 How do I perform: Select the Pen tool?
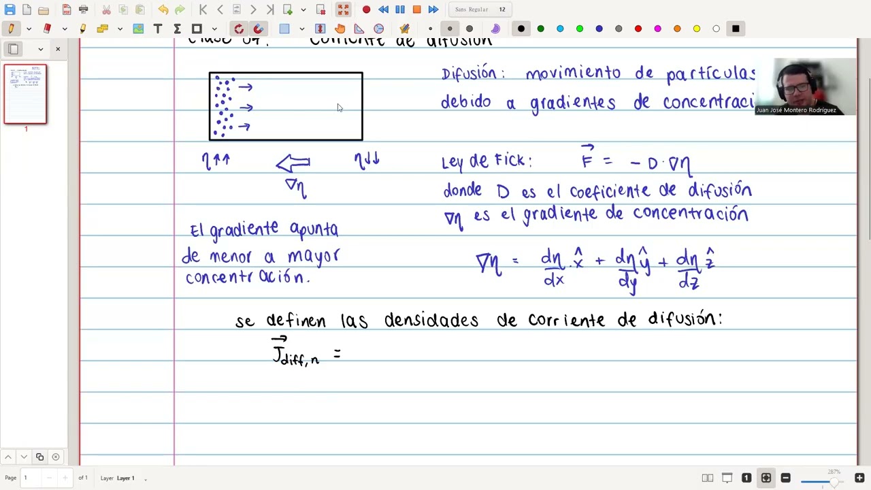pyautogui.click(x=11, y=29)
